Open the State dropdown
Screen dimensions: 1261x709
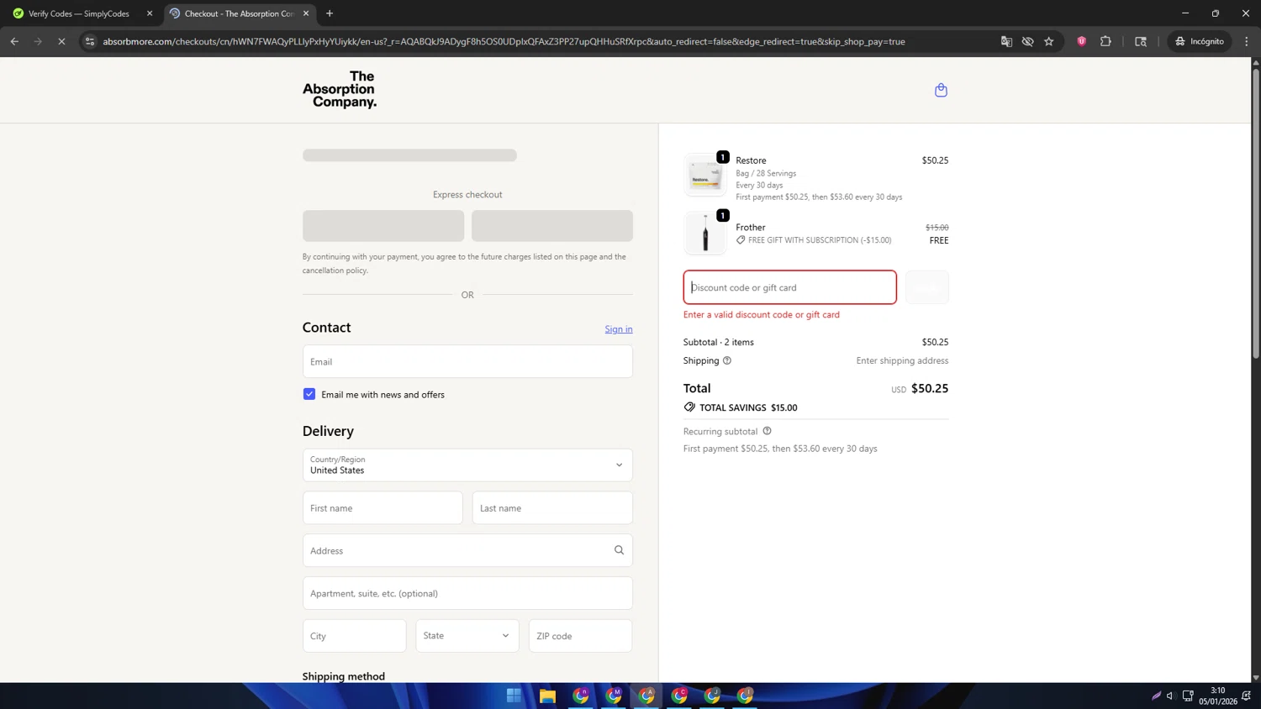click(x=467, y=636)
